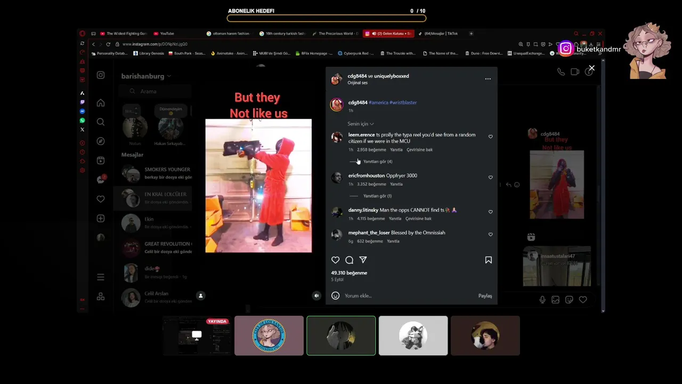Viewport: 682px width, 384px height.
Task: Switch to the '(64)Mesajlar | TikTok' tab
Action: (441, 34)
